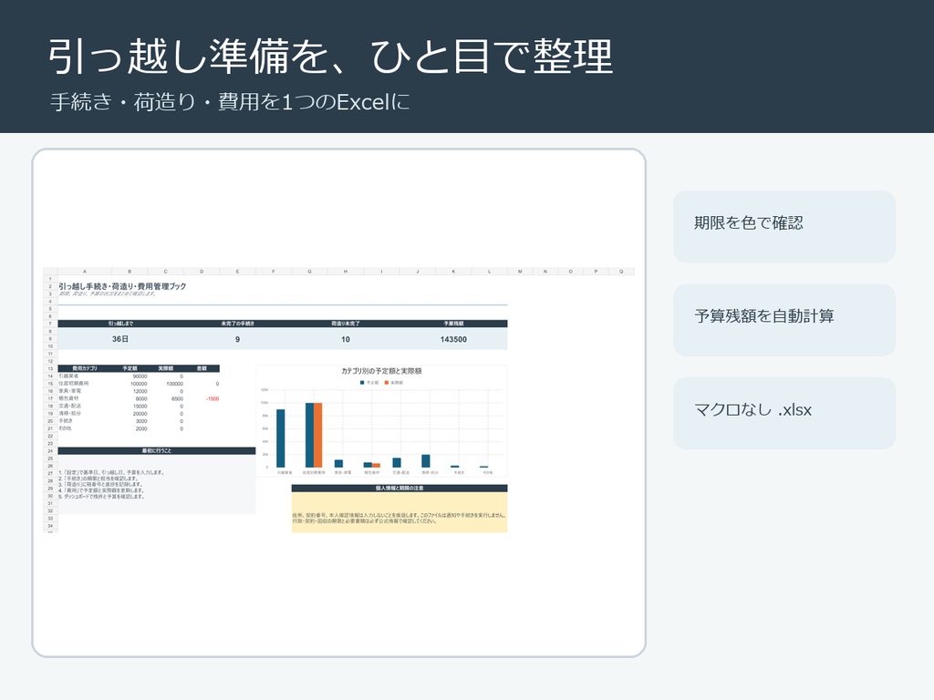The image size is (934, 700).
Task: Click the 最初に行うこと section header
Action: point(157,450)
